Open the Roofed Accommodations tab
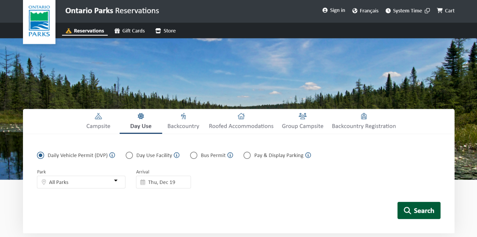Viewport: 477px width, 237px height. [241, 121]
